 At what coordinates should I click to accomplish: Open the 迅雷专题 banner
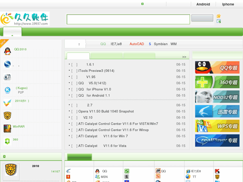(217, 111)
